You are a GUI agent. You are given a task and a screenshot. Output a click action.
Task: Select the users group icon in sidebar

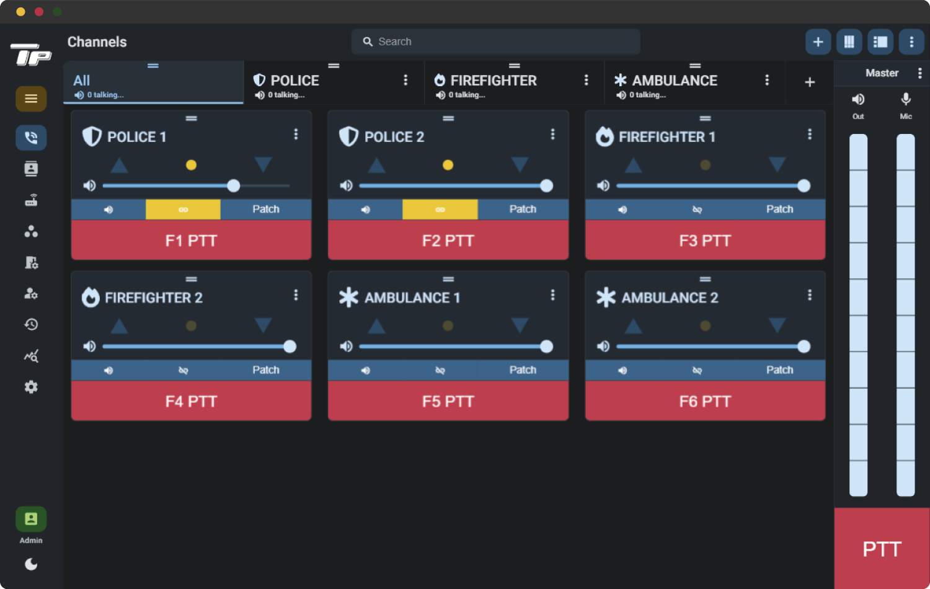(x=30, y=231)
